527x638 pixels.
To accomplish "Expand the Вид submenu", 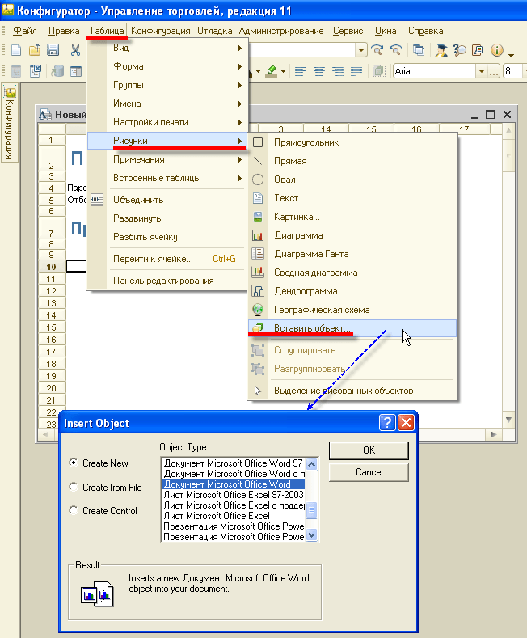I will coord(167,48).
